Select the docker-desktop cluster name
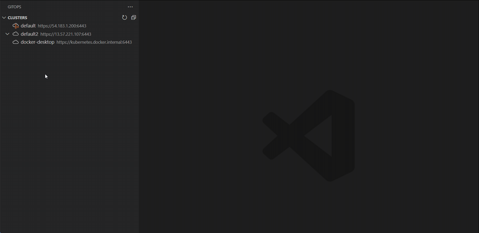Image resolution: width=479 pixels, height=233 pixels. [37, 42]
